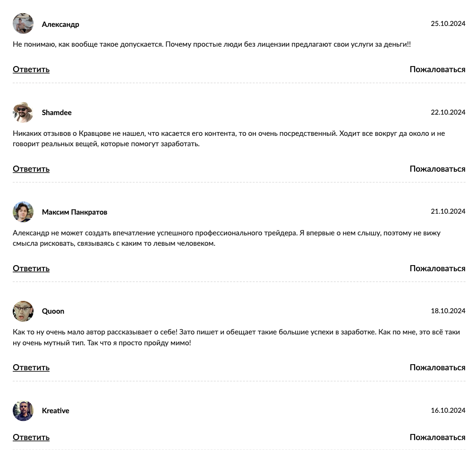The image size is (476, 450).
Task: Click Quoon's profile avatar
Action: (x=23, y=311)
